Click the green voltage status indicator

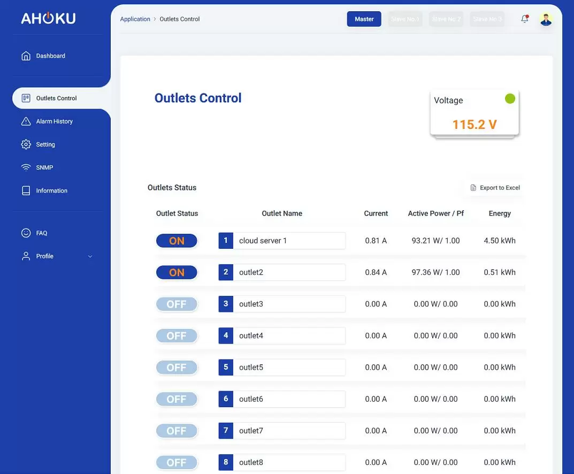click(x=510, y=98)
